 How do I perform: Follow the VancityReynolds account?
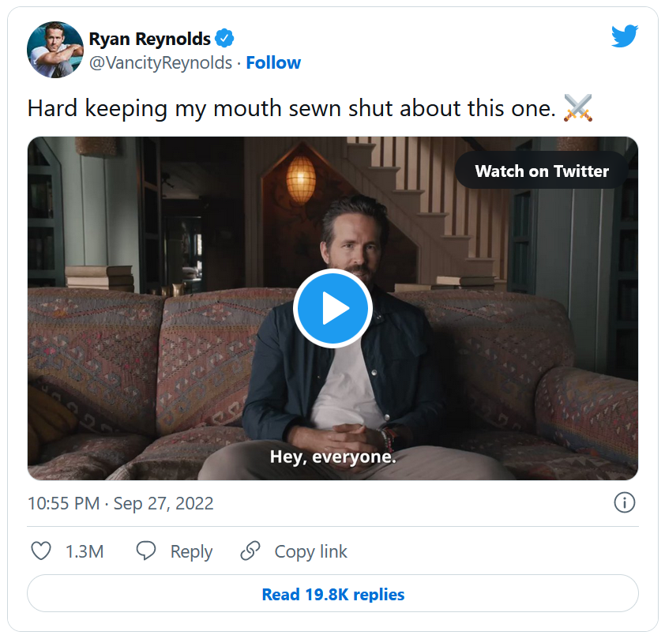point(273,62)
